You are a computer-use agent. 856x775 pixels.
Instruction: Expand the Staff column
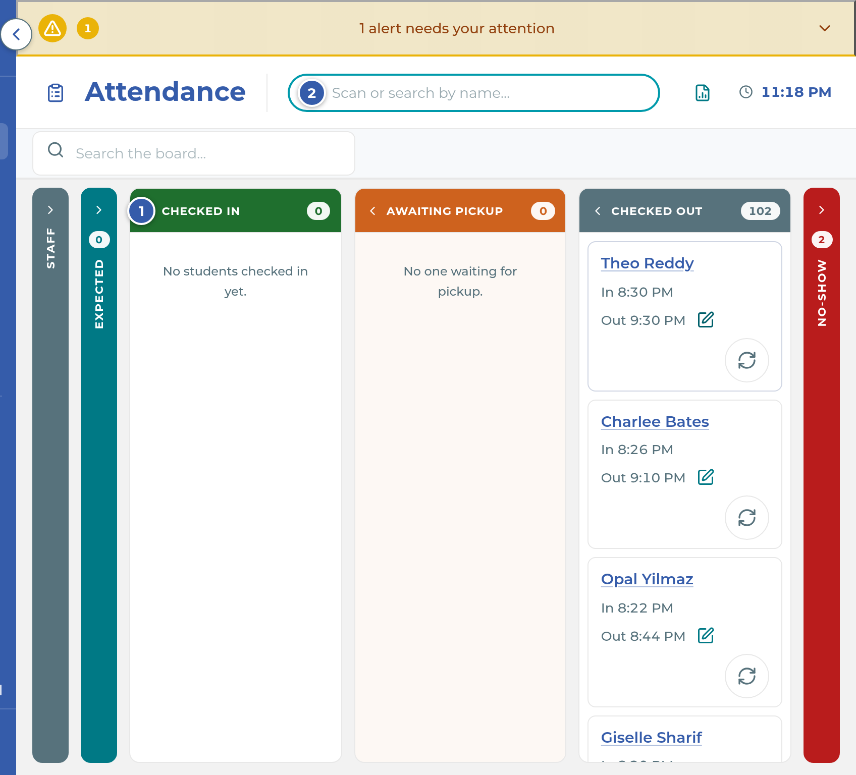point(50,210)
